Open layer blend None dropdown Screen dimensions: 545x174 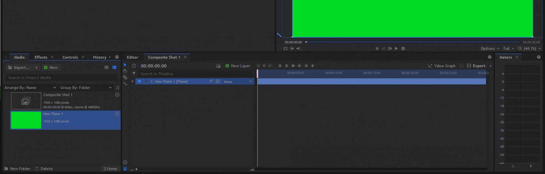click(238, 82)
